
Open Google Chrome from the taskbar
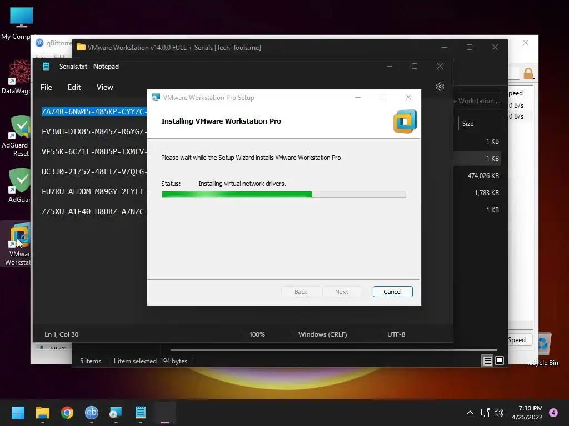click(x=67, y=413)
